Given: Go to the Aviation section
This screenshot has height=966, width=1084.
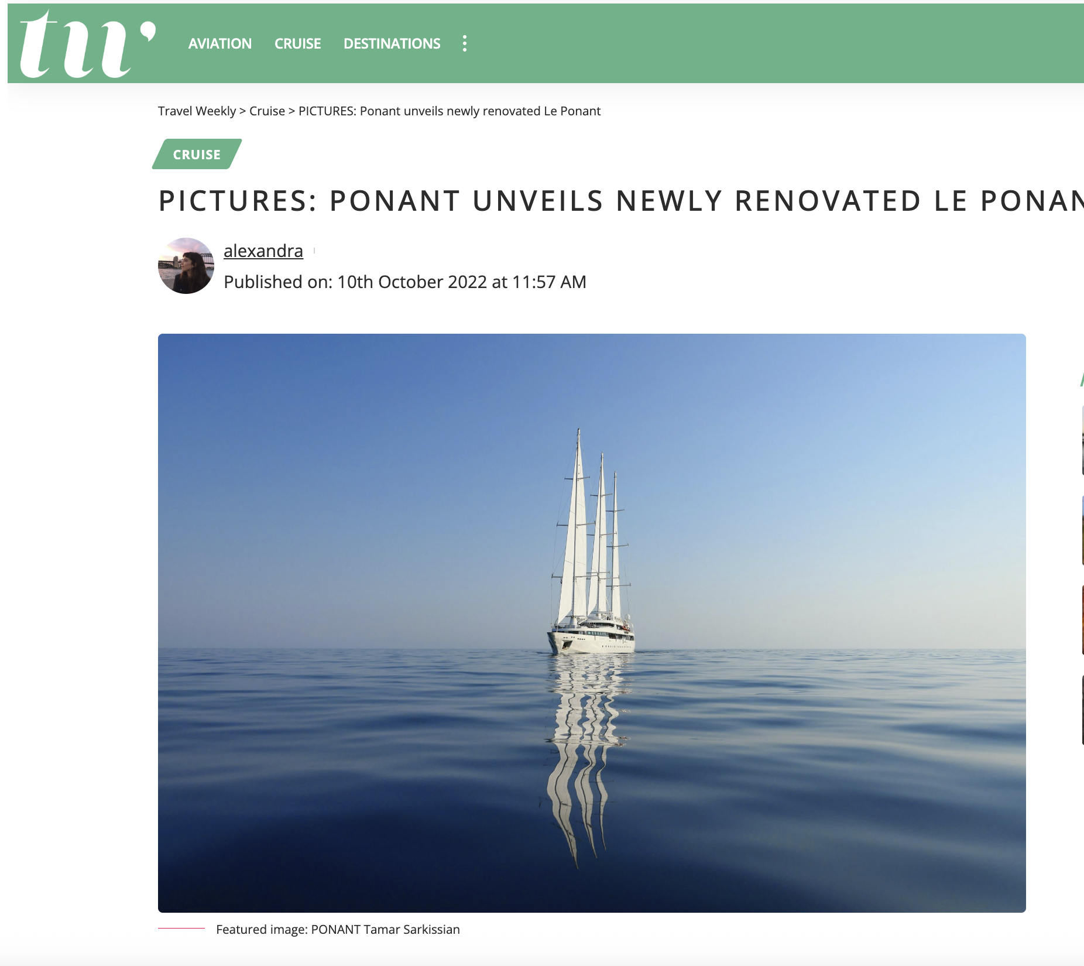Looking at the screenshot, I should click(220, 44).
